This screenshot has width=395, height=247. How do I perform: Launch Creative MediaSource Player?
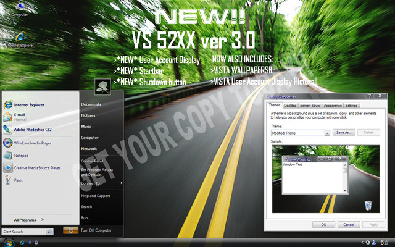[32, 167]
